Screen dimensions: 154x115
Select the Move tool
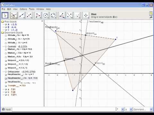5,15
